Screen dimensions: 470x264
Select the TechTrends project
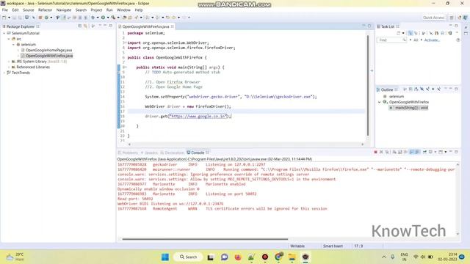[x=21, y=73]
